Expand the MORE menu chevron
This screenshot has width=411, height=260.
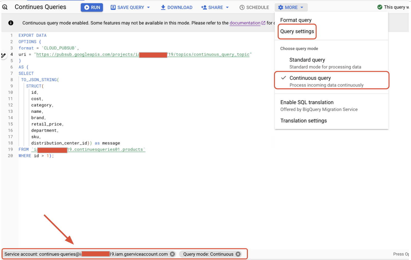pos(302,7)
